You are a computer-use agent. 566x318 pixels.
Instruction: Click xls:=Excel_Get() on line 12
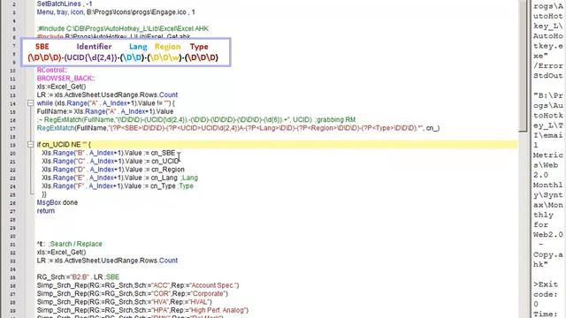(61, 87)
